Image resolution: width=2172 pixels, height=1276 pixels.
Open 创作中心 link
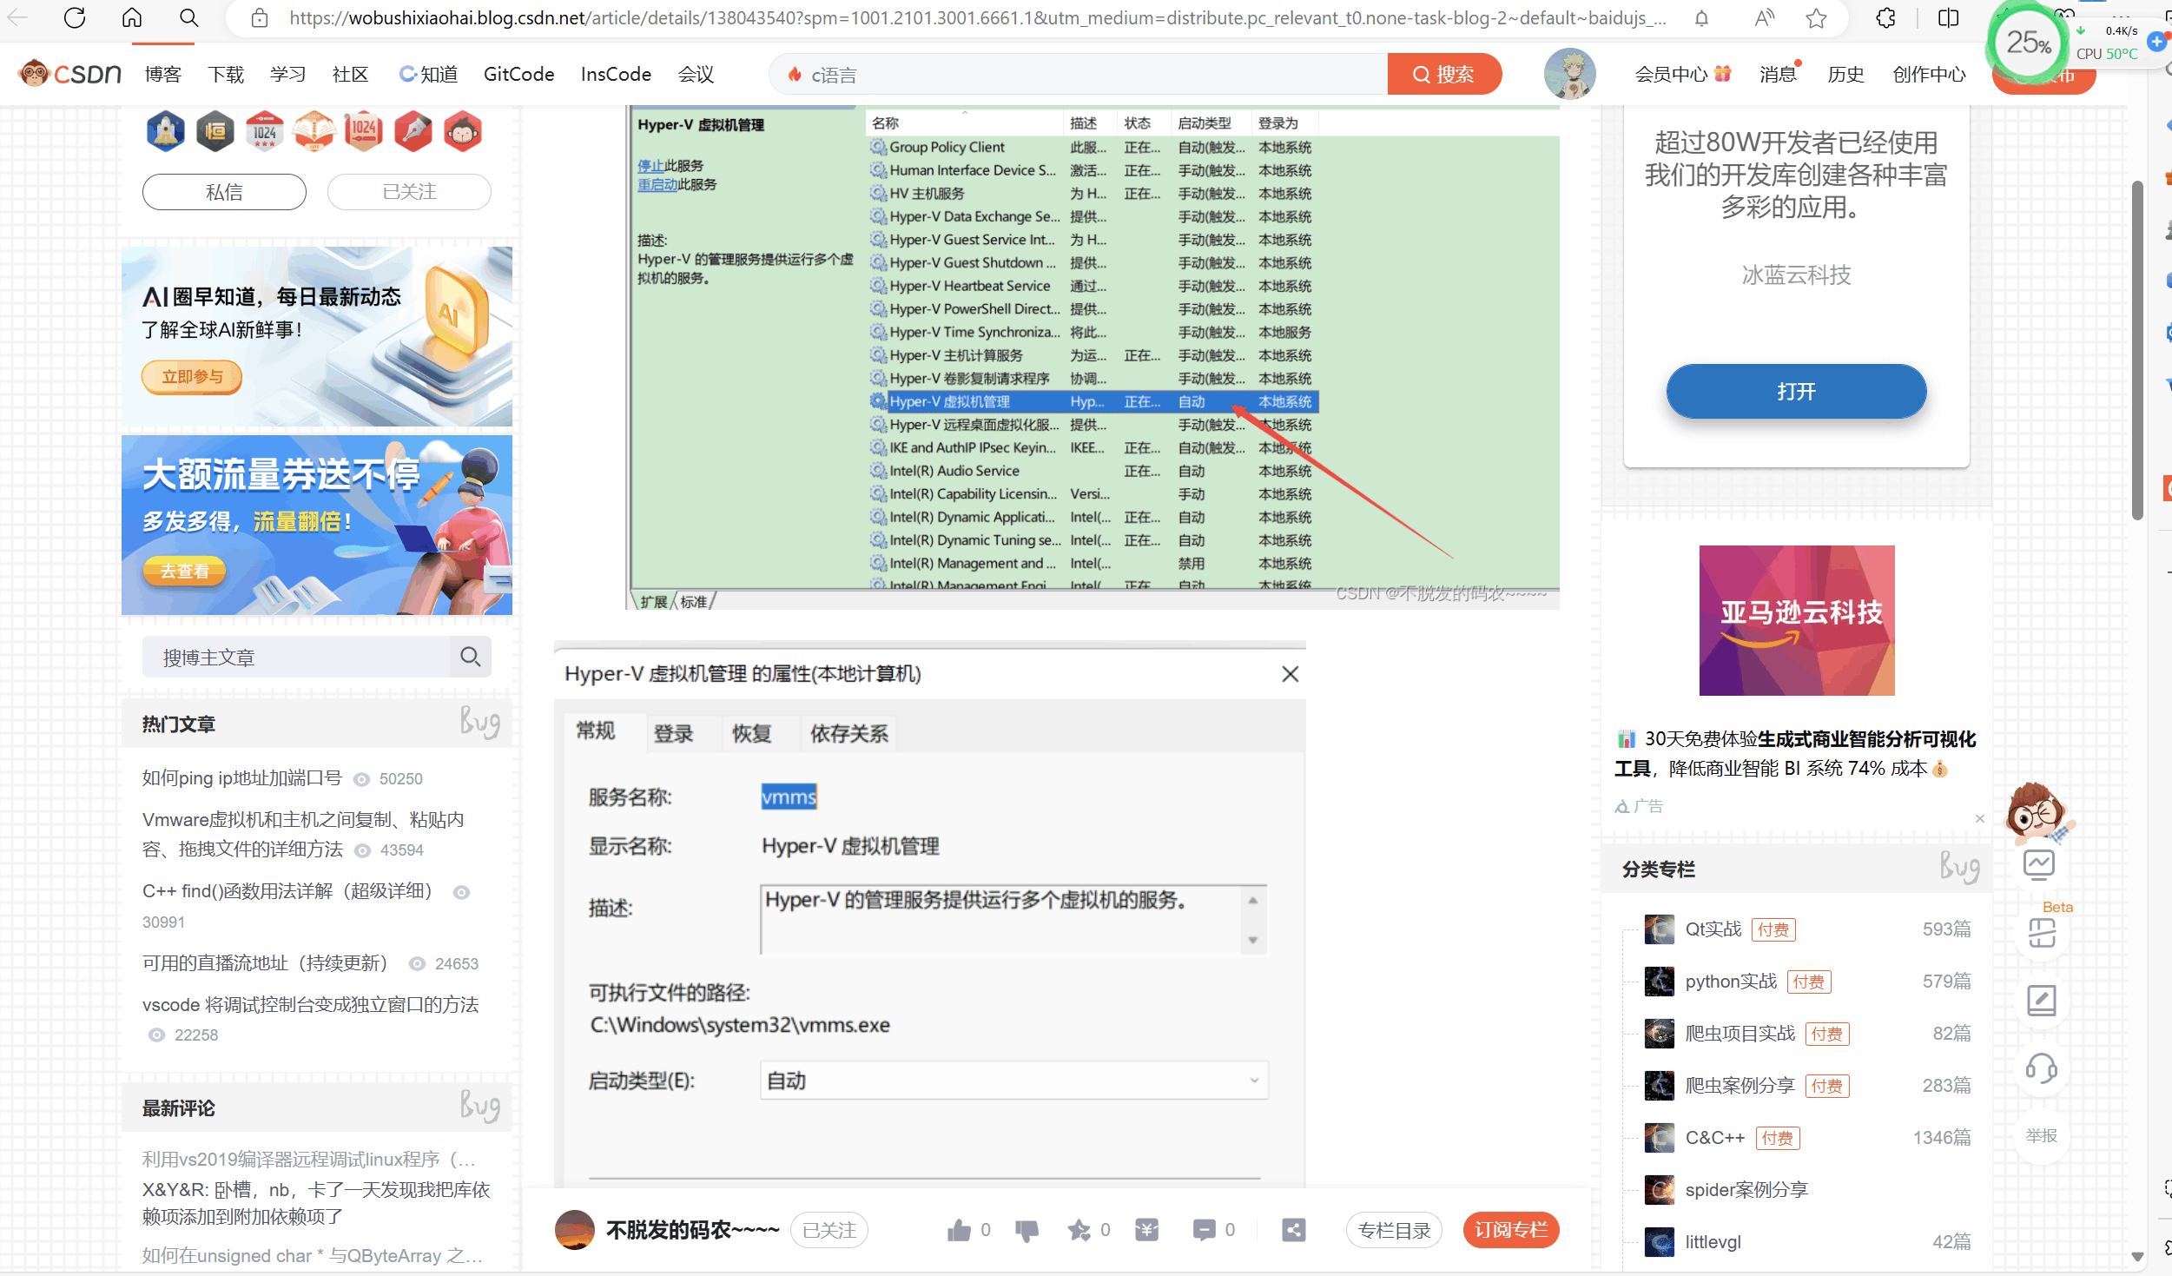coord(1929,75)
